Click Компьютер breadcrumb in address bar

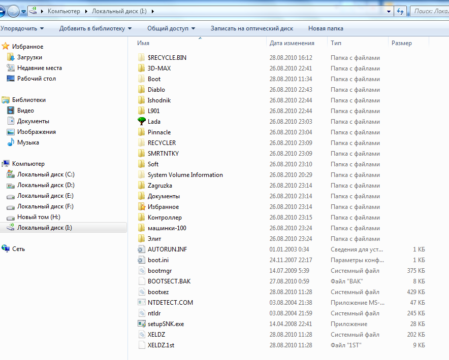click(x=64, y=11)
